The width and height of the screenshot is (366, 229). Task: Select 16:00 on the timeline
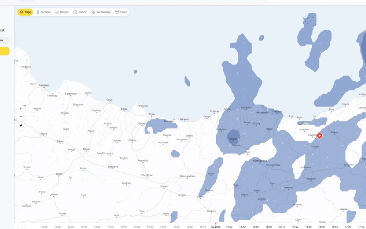(x=268, y=227)
